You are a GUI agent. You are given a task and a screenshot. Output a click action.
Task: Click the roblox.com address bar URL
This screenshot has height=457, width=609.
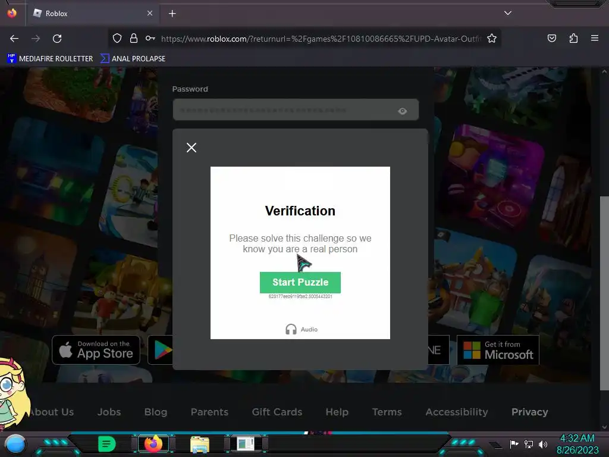[321, 39]
